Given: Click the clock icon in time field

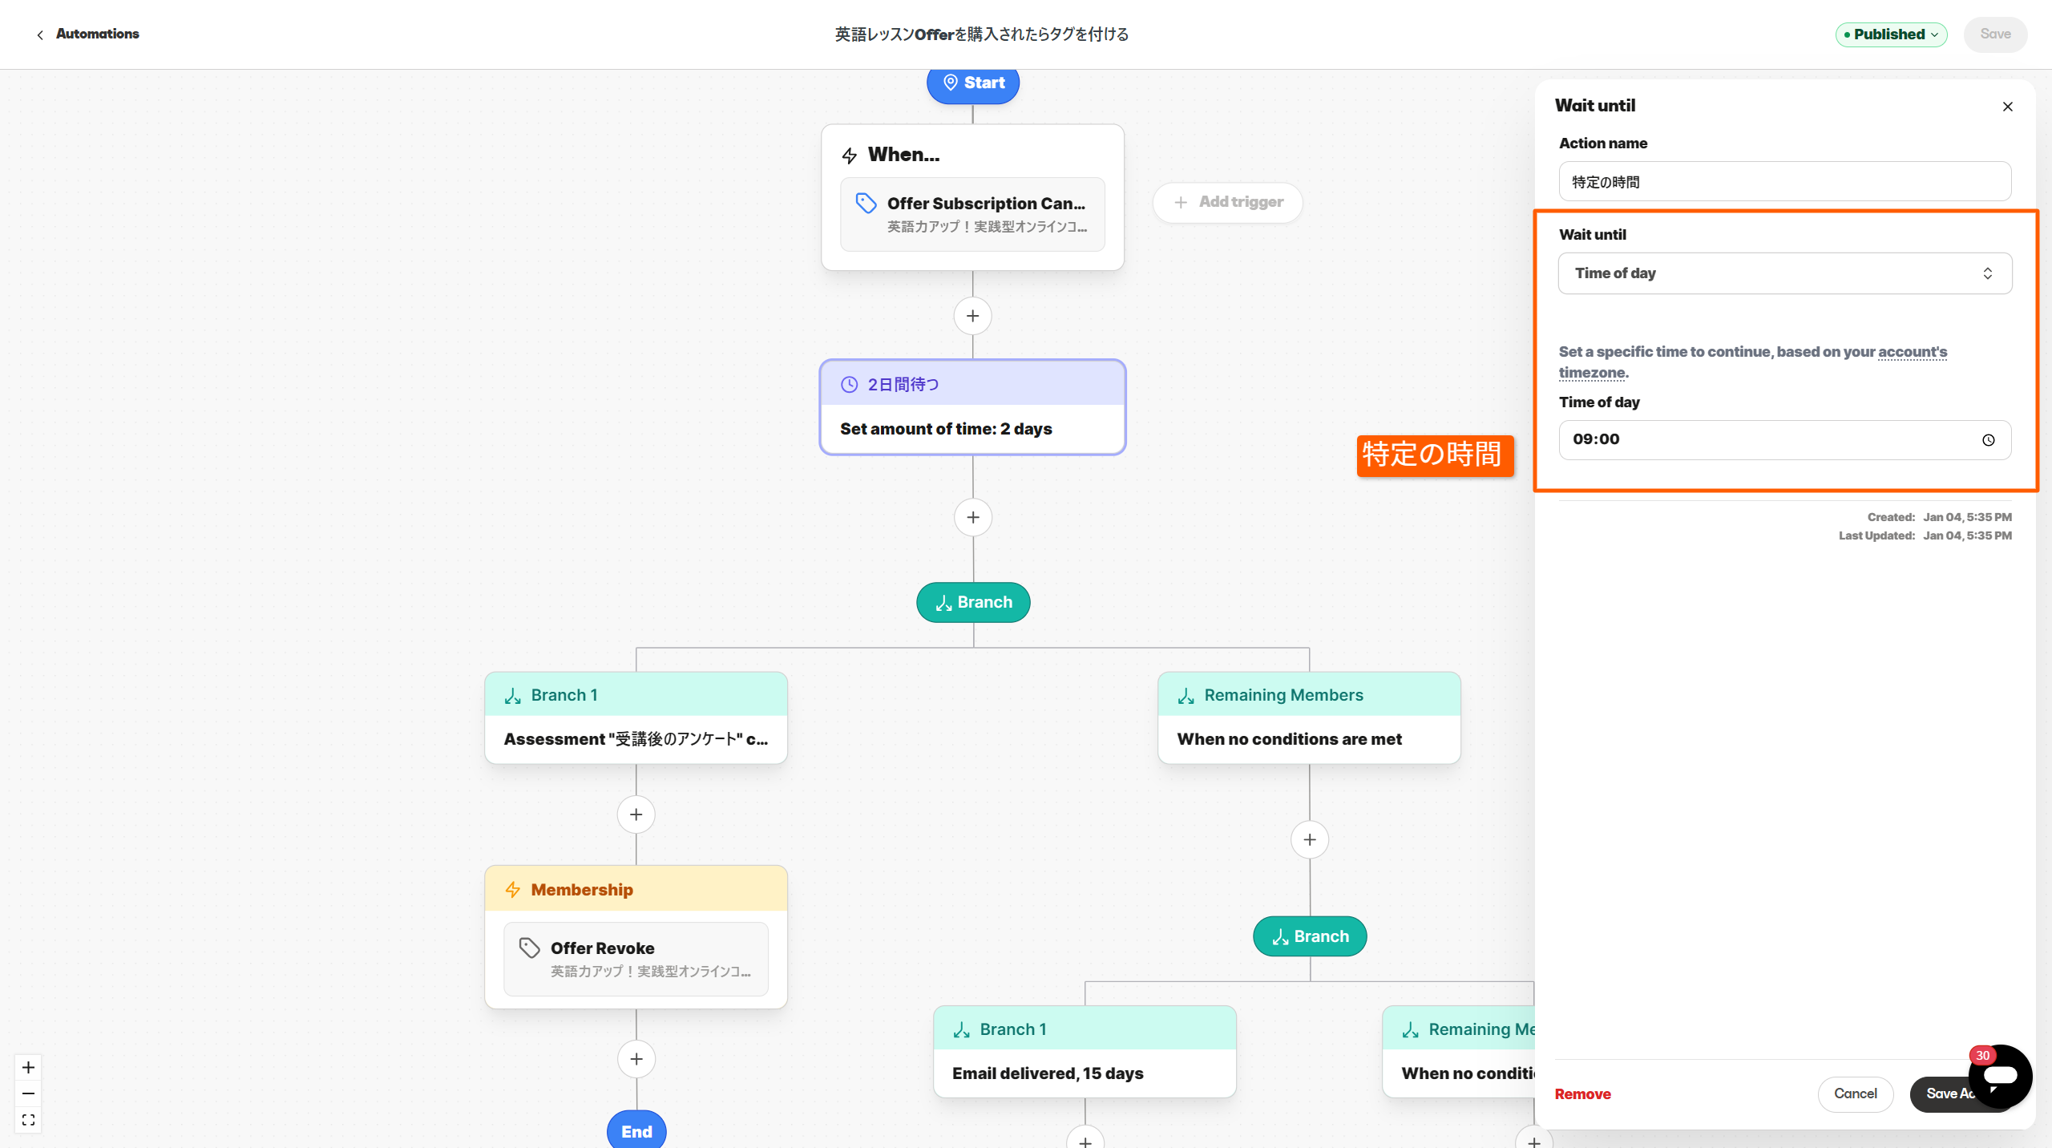Looking at the screenshot, I should coord(1988,440).
